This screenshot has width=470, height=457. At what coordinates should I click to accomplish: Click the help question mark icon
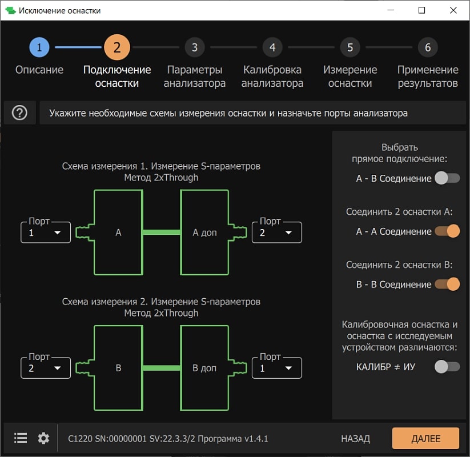pos(19,113)
